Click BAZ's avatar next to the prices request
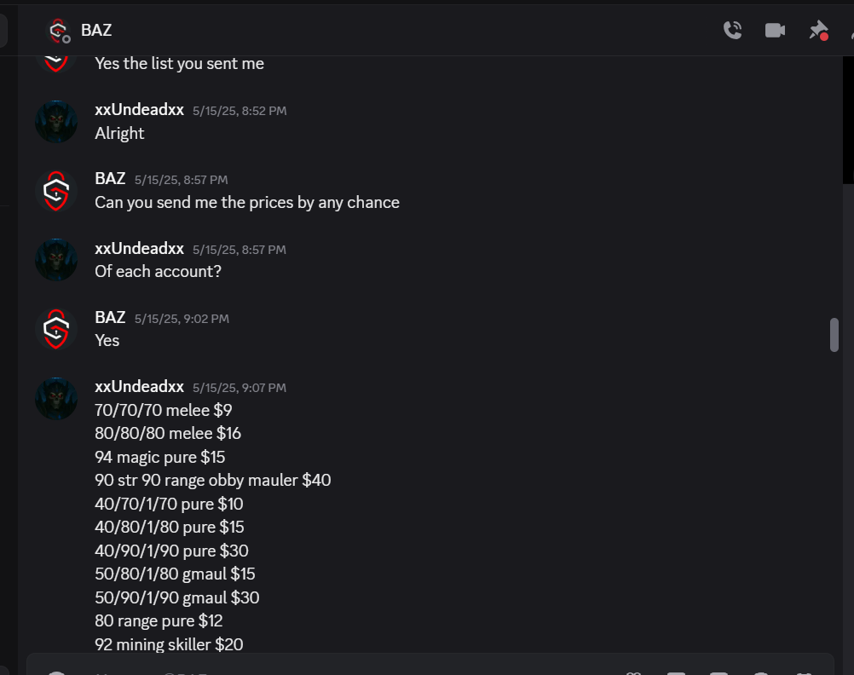This screenshot has width=854, height=675. 56,191
